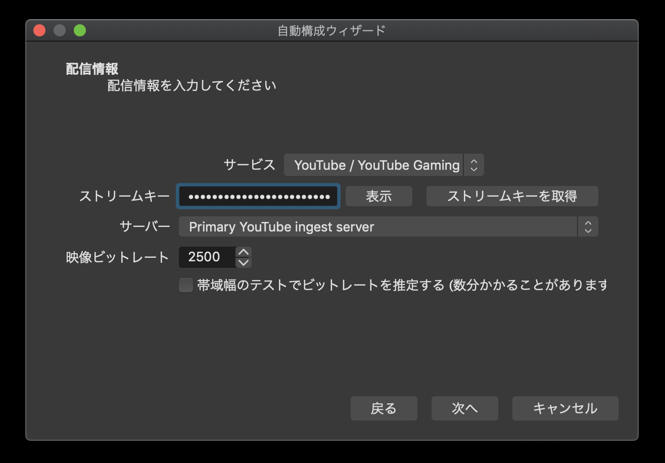
Task: Close the 自動構成ウィザード window with red button
Action: pos(39,30)
